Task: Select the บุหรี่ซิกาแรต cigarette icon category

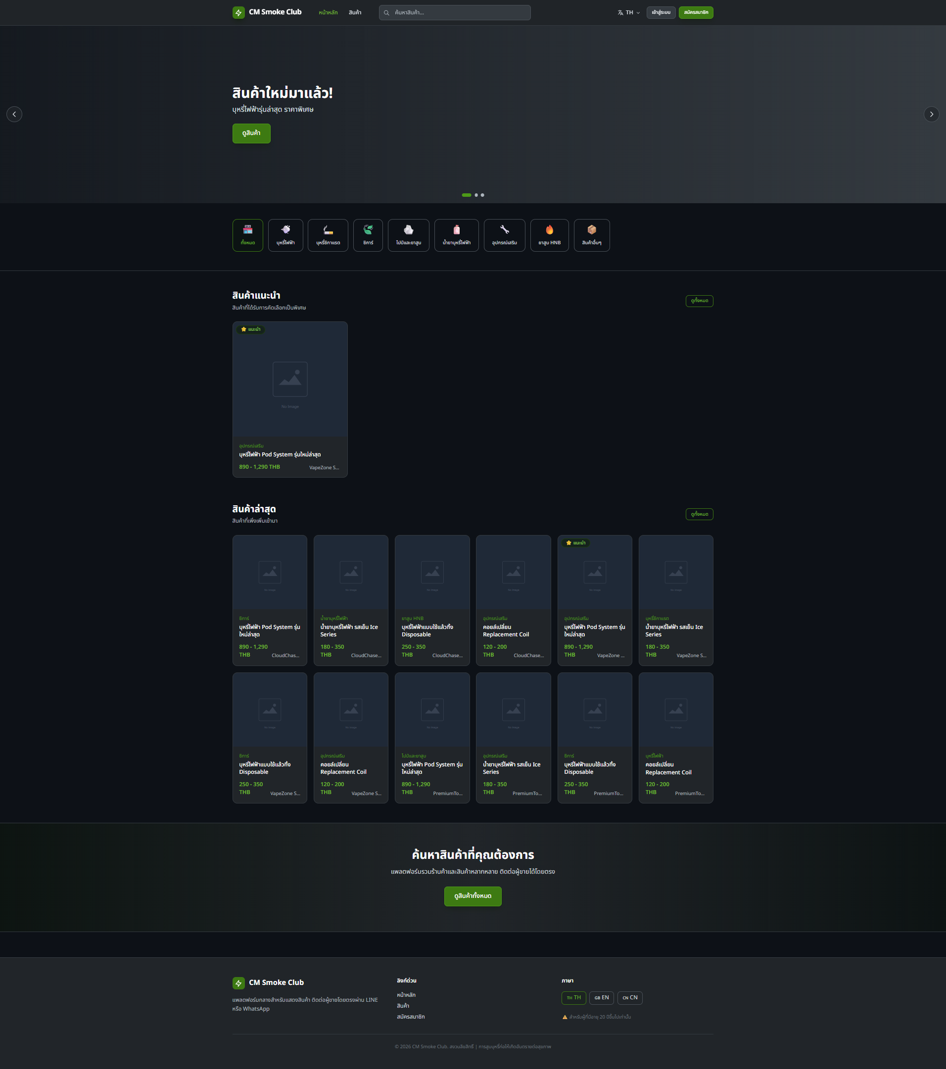Action: tap(328, 235)
